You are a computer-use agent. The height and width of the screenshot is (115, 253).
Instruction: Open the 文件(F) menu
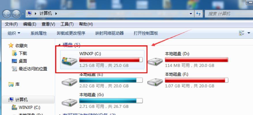click(11, 24)
